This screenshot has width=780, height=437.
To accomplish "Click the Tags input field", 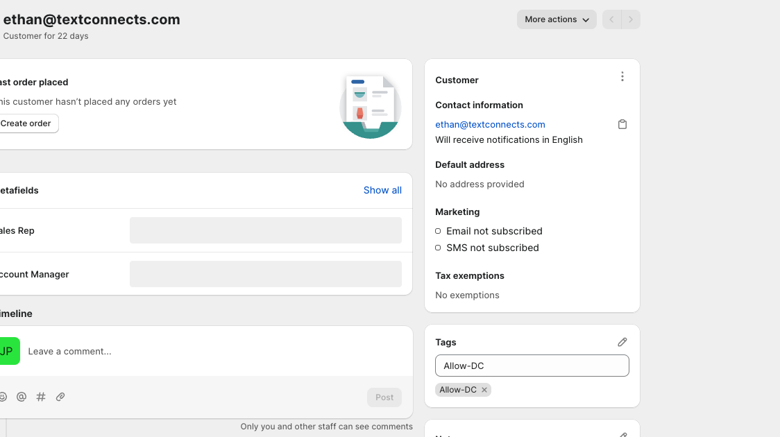I will [x=532, y=366].
